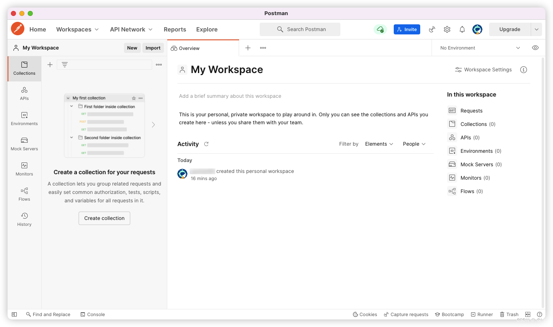This screenshot has height=327, width=553.
Task: Click the Postman logo icon
Action: click(18, 29)
